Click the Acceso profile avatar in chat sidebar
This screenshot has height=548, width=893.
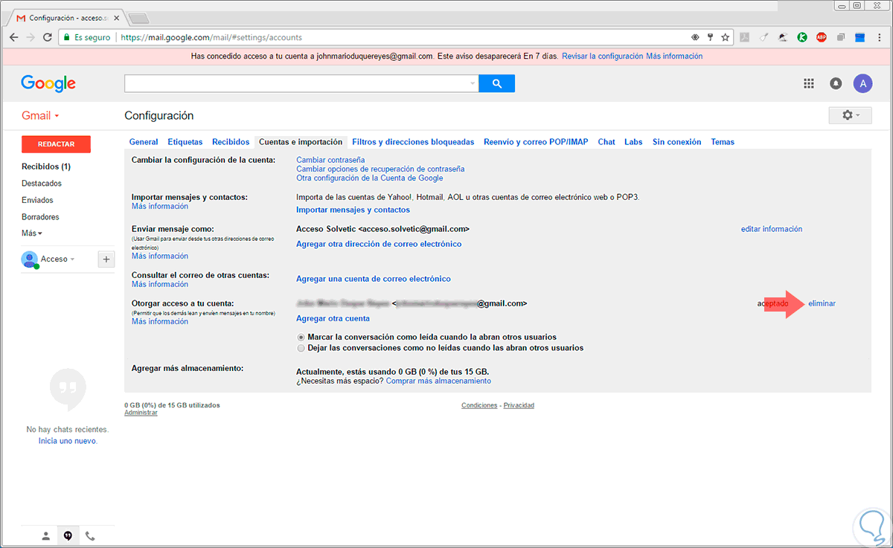tap(30, 260)
